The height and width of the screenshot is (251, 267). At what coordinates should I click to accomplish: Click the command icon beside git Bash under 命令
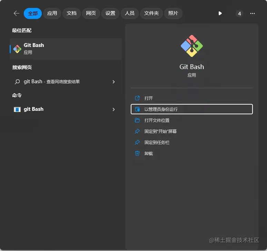pos(17,109)
